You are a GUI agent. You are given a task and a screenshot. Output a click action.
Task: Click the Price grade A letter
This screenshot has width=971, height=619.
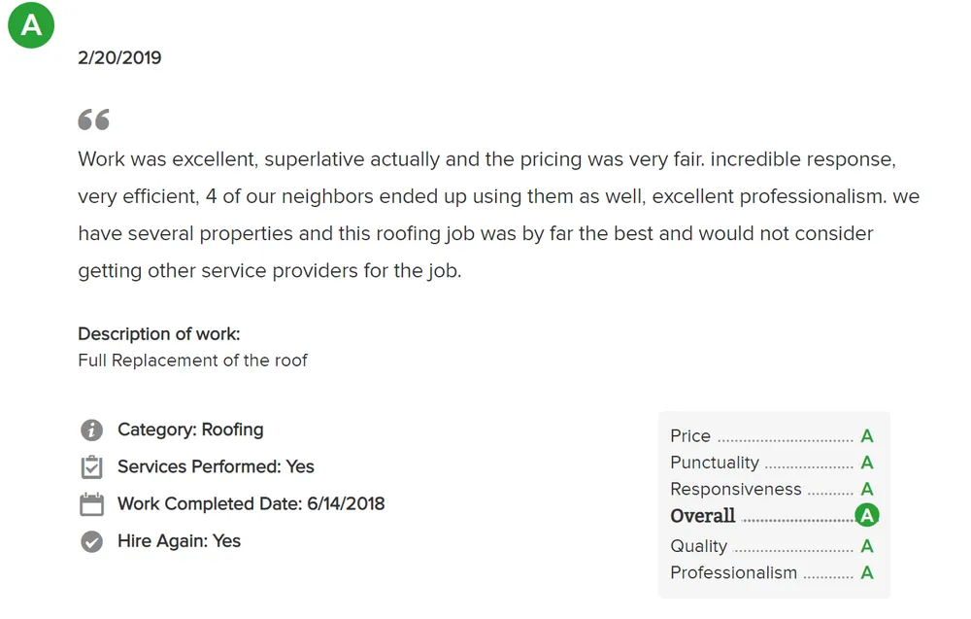click(867, 436)
